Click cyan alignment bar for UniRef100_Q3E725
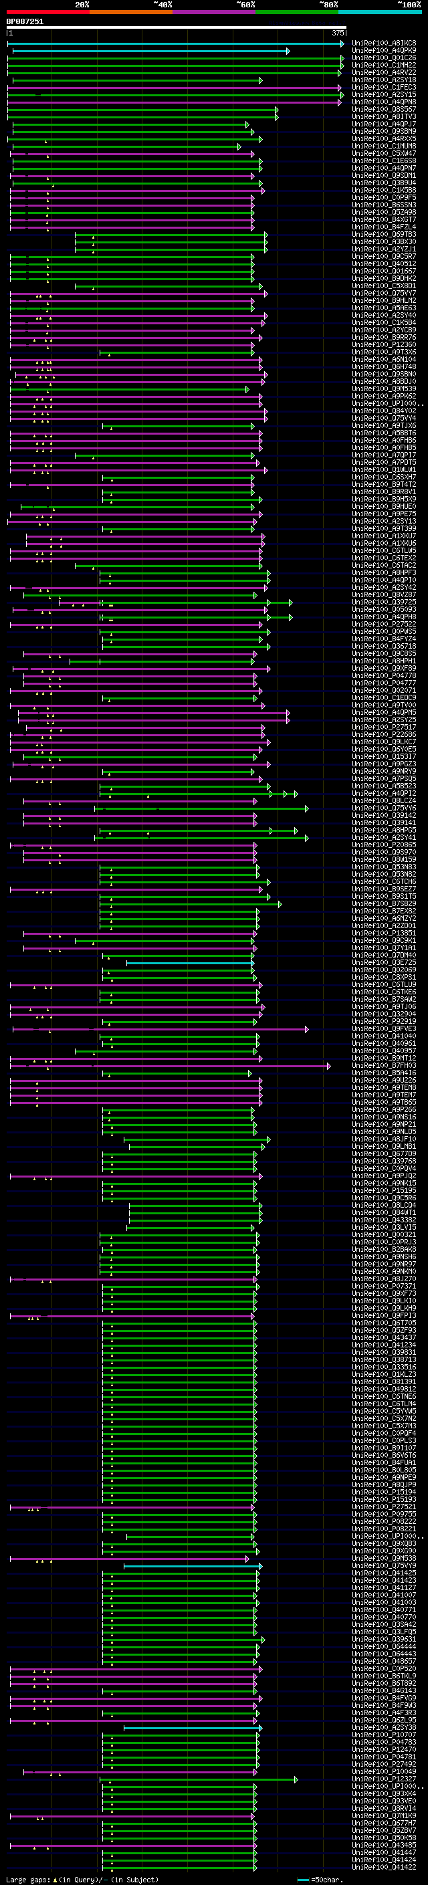Viewport: 428px width, 1885px height. pos(190,963)
